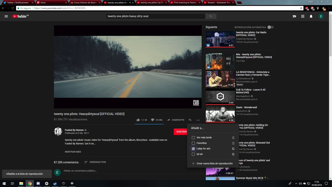The height and width of the screenshot is (187, 332).
Task: Click the main video player
Action: pyautogui.click(x=128, y=67)
